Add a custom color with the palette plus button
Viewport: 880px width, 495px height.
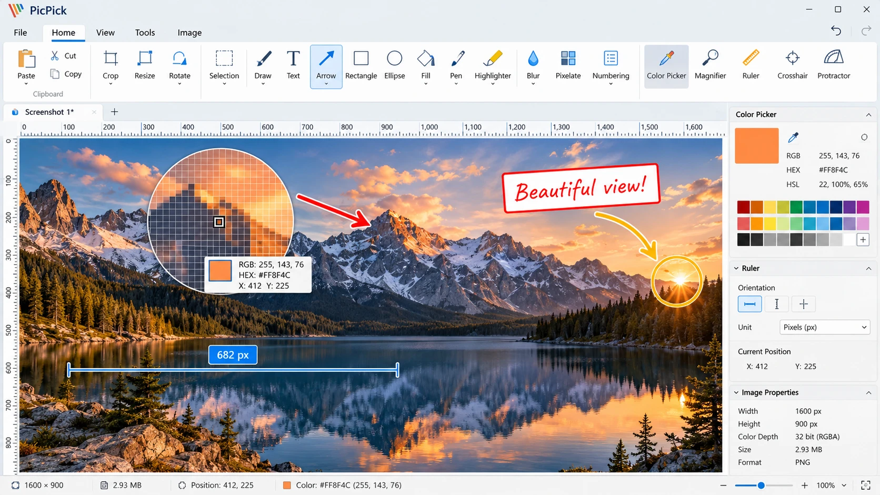tap(863, 240)
